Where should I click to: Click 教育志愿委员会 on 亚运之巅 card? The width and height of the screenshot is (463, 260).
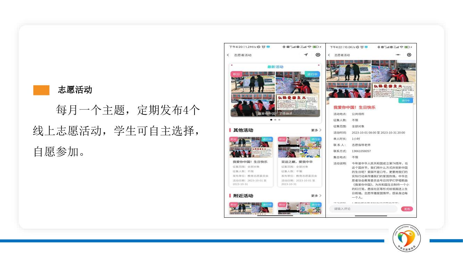click(306, 176)
